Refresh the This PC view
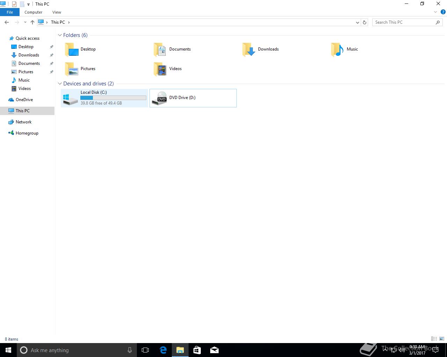Image resolution: width=447 pixels, height=357 pixels. 365,22
